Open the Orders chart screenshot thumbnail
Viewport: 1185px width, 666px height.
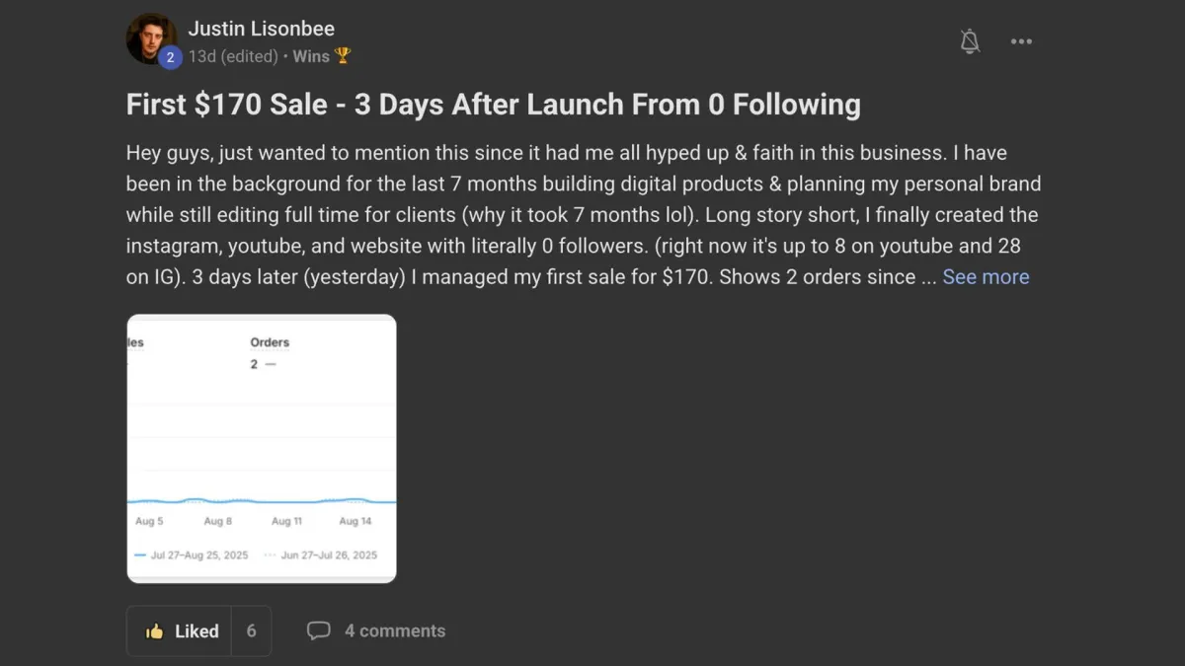[x=262, y=448]
